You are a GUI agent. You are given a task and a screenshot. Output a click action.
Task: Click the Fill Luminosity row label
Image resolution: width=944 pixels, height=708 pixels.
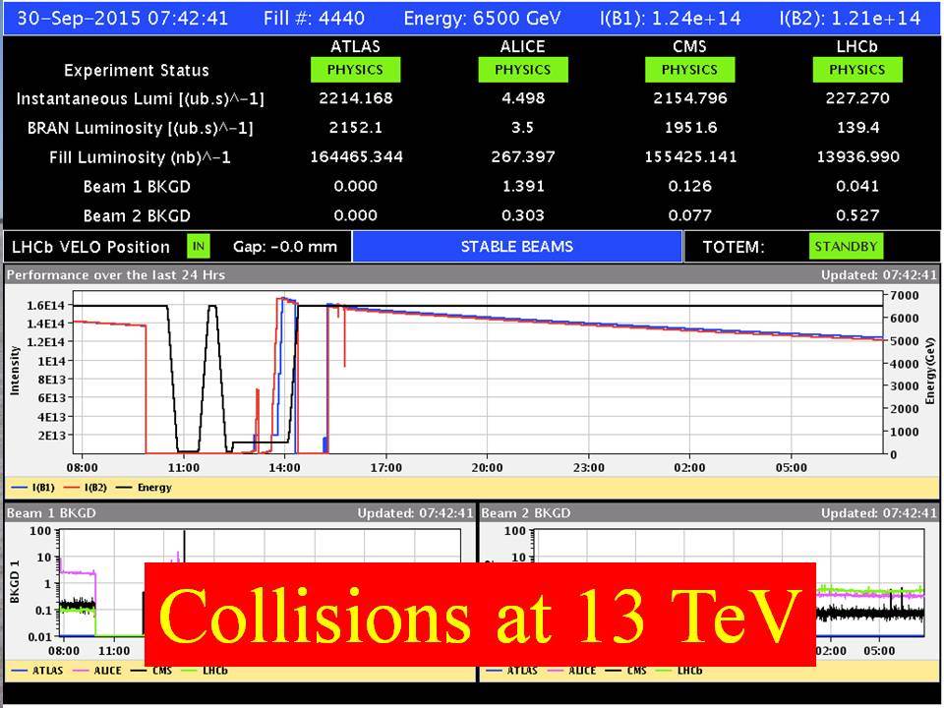[x=140, y=157]
